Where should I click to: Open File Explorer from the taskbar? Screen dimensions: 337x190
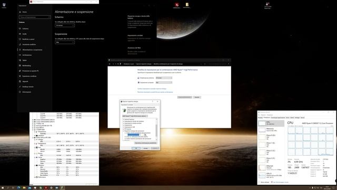24,188
